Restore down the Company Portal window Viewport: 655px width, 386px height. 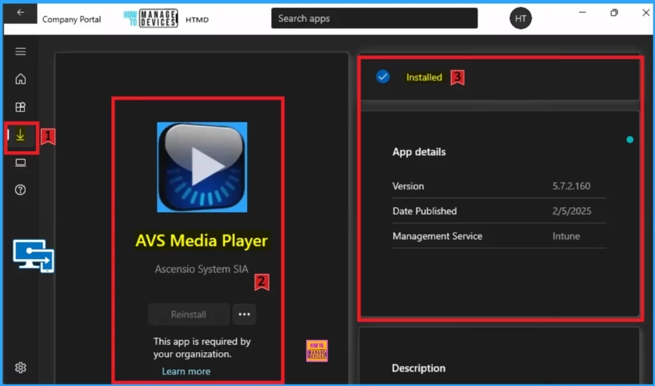point(614,13)
